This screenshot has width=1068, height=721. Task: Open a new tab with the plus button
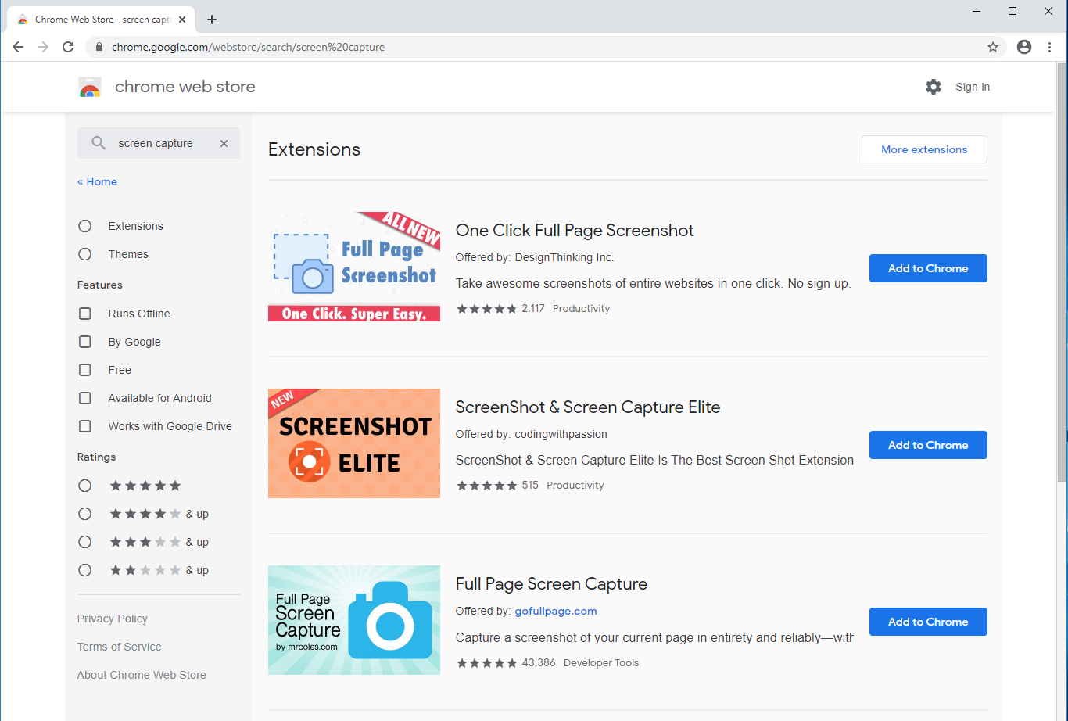point(212,20)
